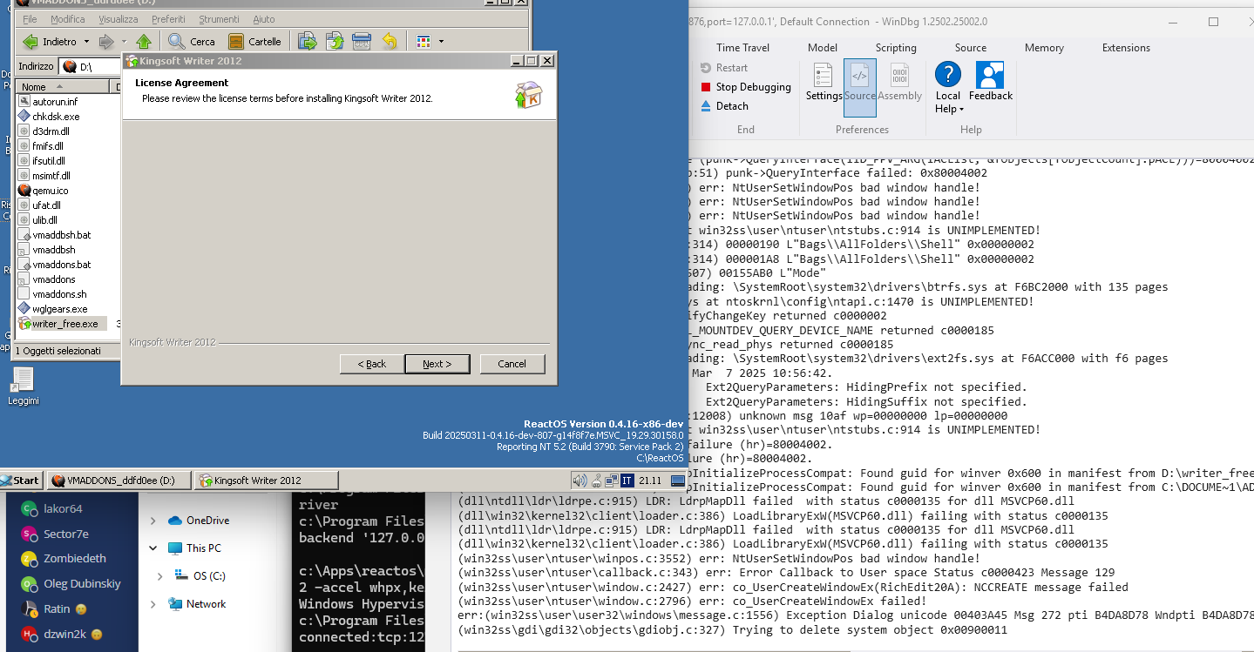Cancel the Kingsoft Writer installer
The width and height of the screenshot is (1254, 652).
pos(512,364)
